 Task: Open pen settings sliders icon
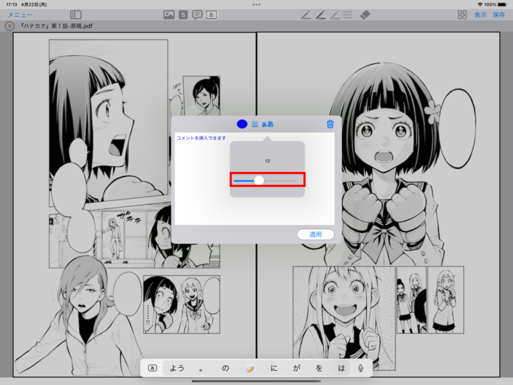point(347,15)
